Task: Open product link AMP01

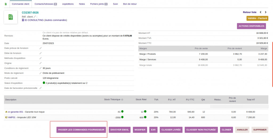Action: [12, 117]
